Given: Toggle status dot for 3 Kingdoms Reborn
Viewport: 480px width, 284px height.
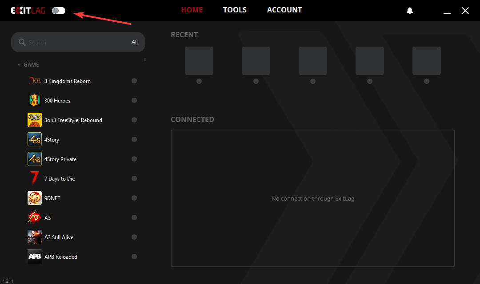Looking at the screenshot, I should 134,81.
